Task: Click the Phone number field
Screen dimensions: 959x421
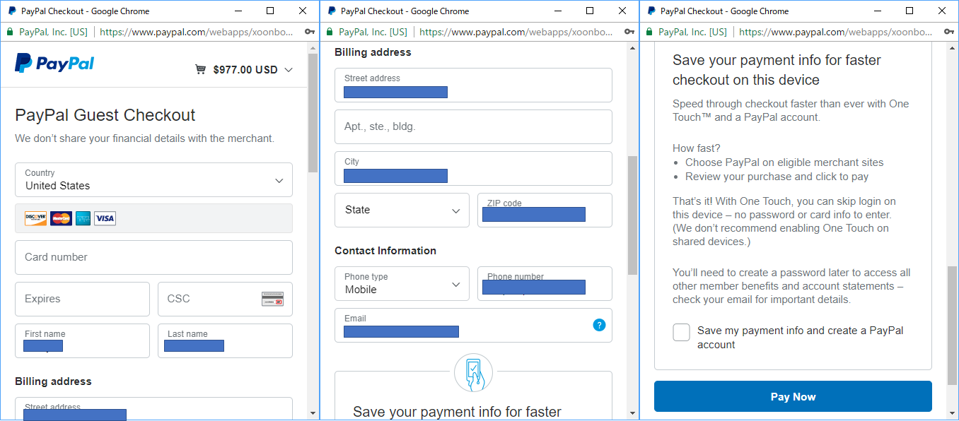Action: click(545, 283)
